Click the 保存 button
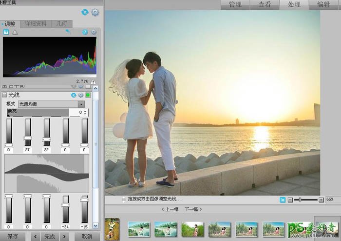Screen dimensions: 341x241 (x=13, y=237)
